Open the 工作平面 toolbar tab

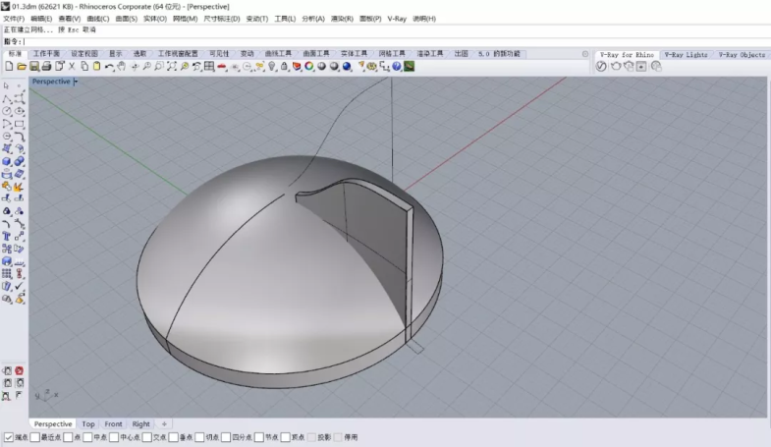click(46, 54)
